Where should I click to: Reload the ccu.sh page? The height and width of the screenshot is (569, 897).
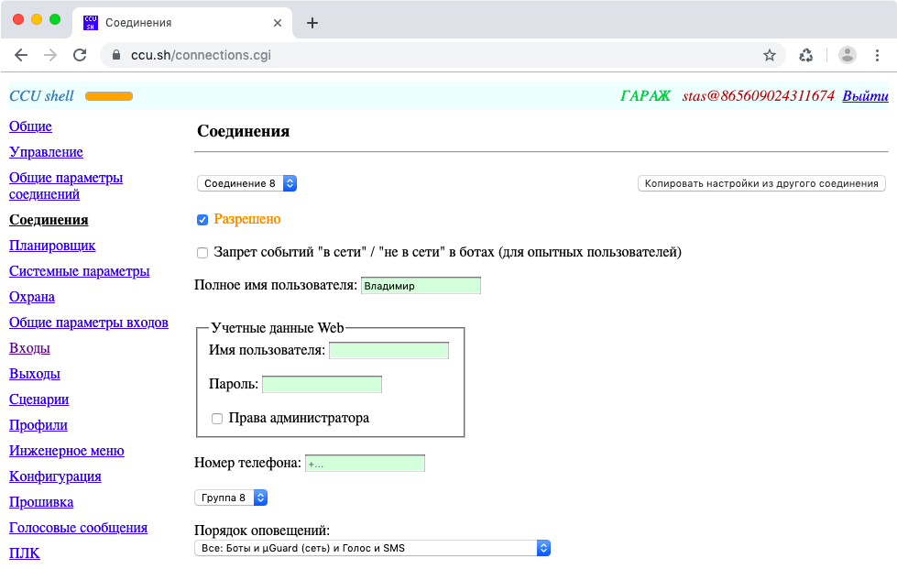[80, 55]
